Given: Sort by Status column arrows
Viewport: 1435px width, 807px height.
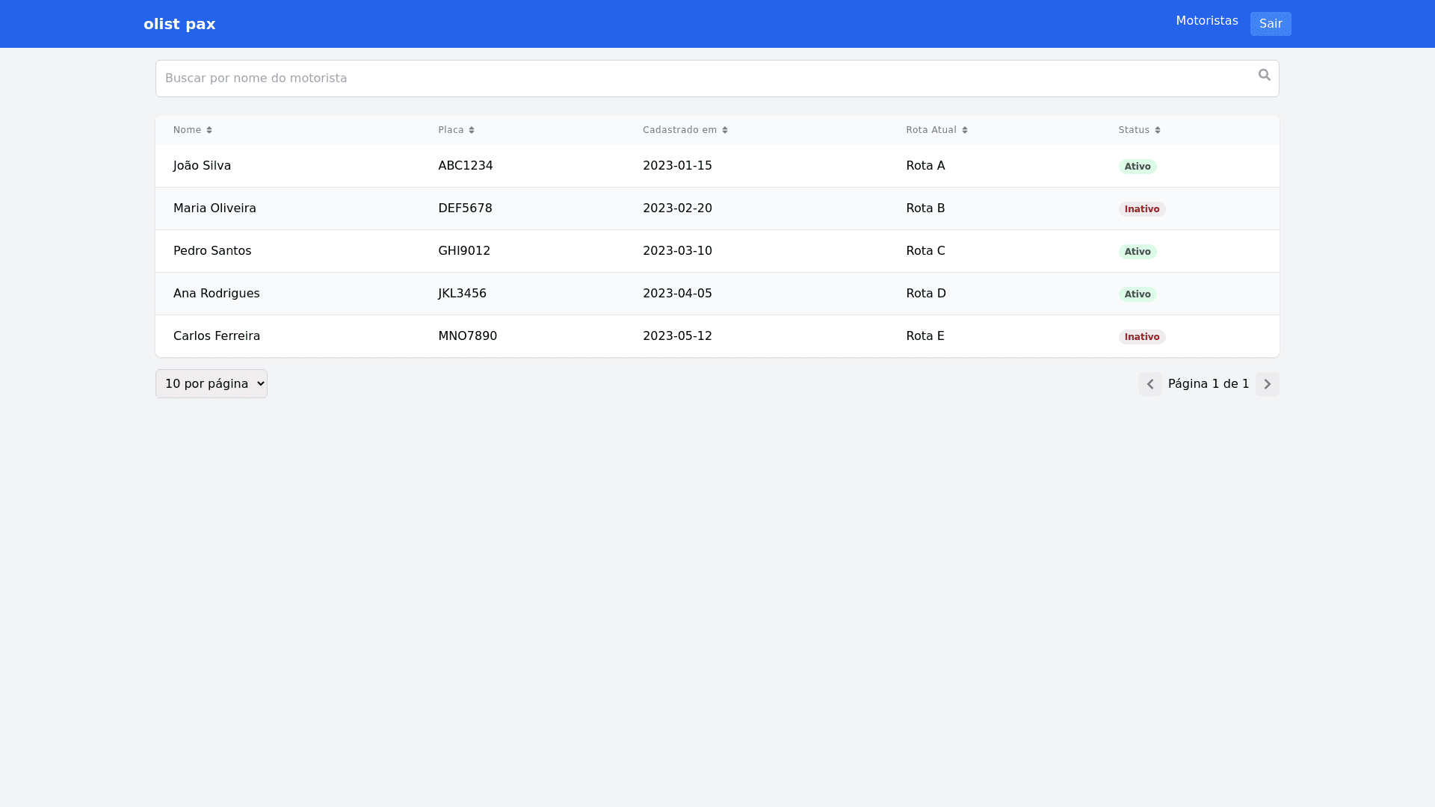Looking at the screenshot, I should click(1157, 130).
